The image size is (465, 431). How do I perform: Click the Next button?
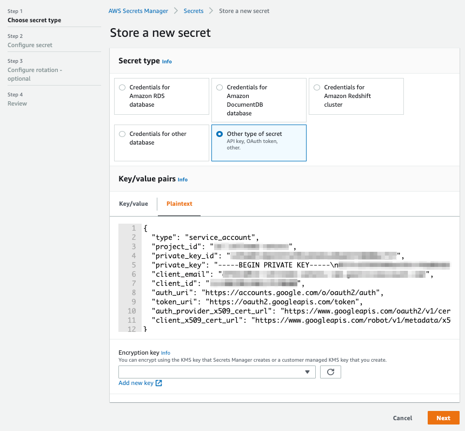tap(443, 418)
